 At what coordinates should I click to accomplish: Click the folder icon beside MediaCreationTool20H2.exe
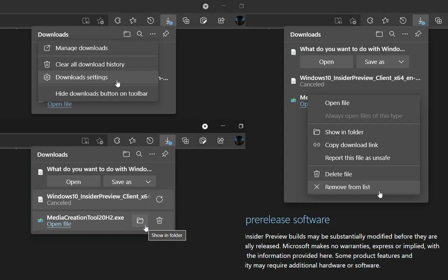[140, 220]
